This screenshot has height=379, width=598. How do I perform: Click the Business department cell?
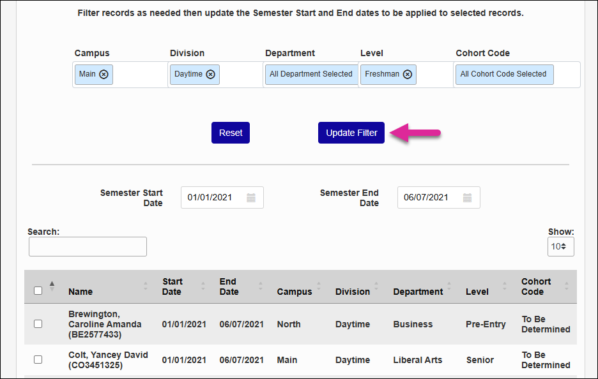coord(413,324)
